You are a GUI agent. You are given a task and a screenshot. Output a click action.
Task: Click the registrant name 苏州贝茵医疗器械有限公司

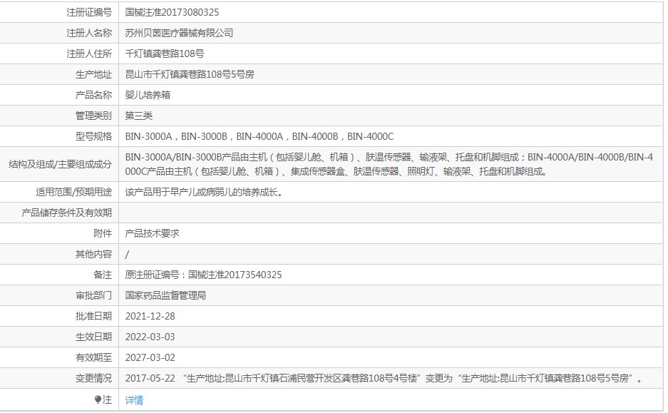point(179,33)
